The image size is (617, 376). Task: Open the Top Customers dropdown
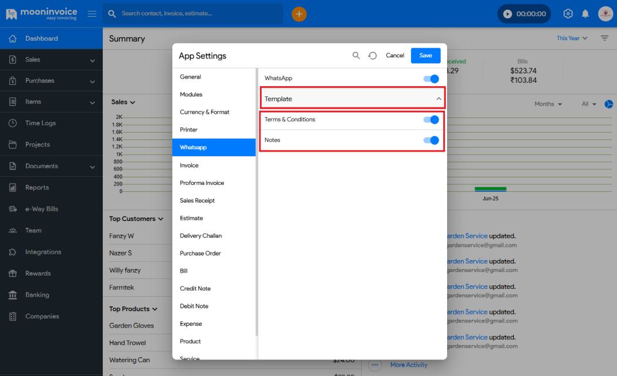tap(136, 219)
